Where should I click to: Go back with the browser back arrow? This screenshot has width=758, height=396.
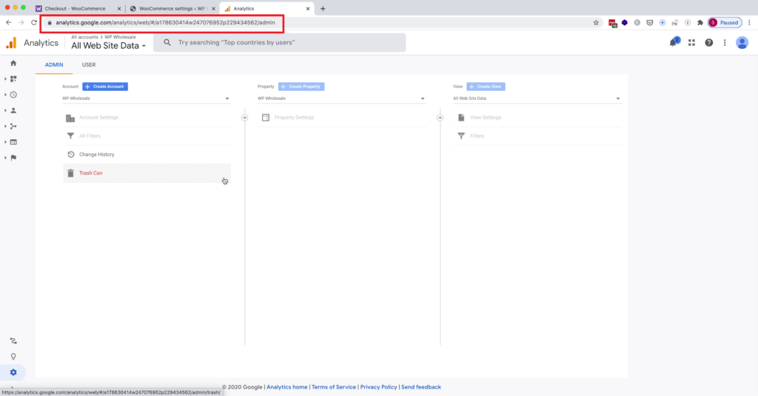coord(9,23)
